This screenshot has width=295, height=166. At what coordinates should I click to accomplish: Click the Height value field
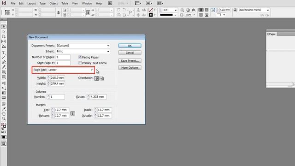tap(57, 83)
